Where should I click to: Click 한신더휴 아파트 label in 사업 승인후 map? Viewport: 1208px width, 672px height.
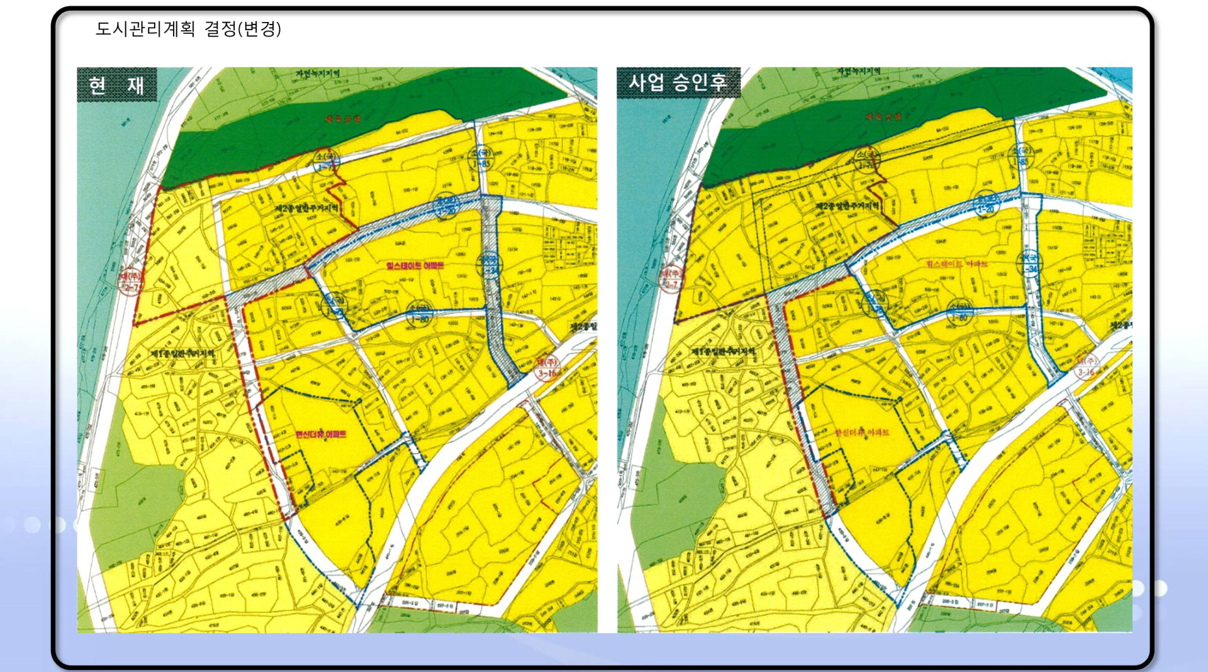coord(862,432)
